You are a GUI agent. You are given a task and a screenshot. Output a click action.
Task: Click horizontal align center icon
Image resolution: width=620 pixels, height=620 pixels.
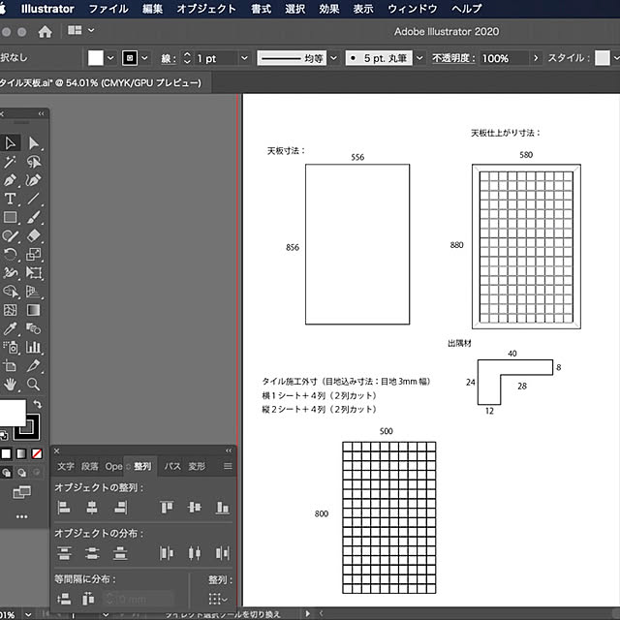click(92, 508)
